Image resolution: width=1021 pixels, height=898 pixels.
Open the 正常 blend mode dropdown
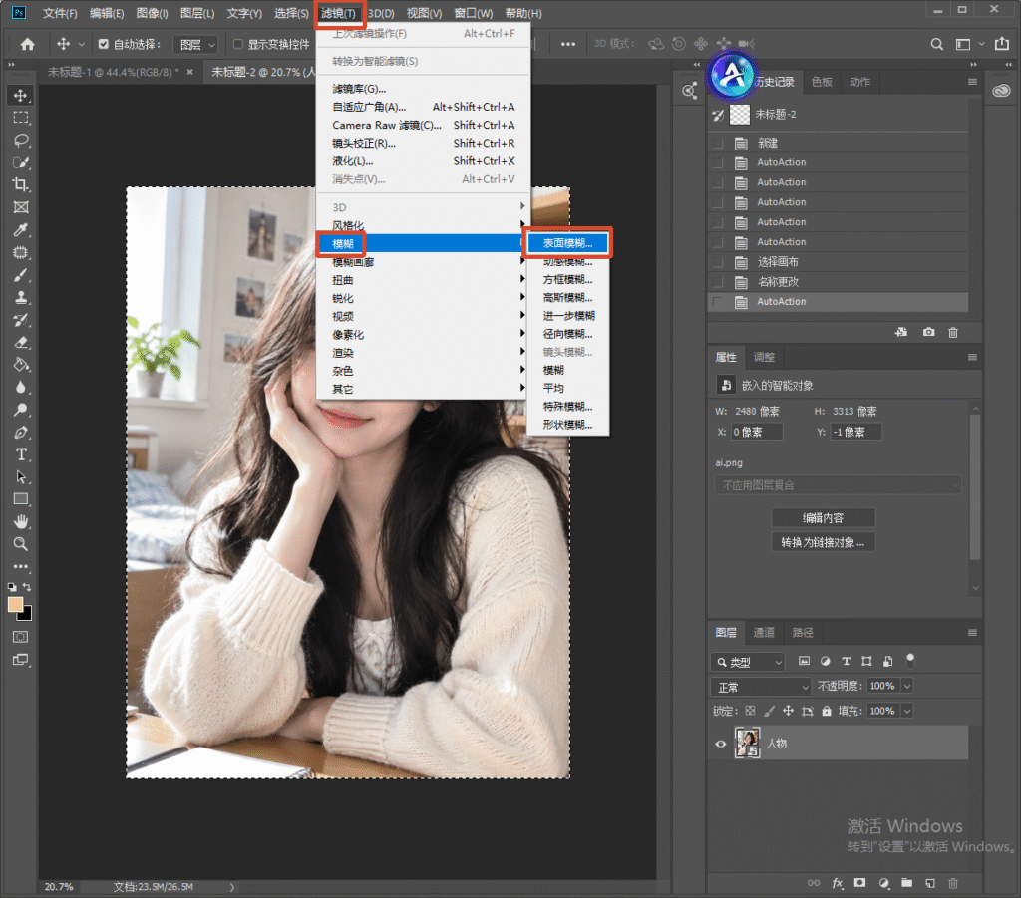(761, 687)
